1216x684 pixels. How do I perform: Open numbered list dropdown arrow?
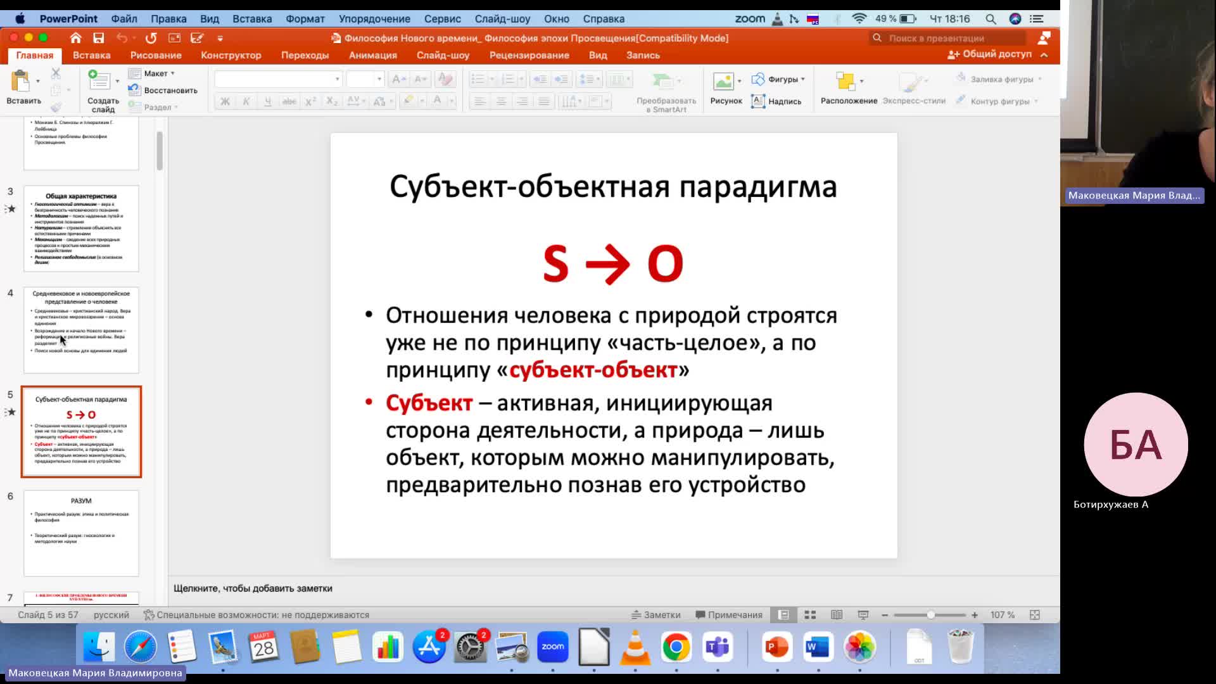tap(521, 79)
